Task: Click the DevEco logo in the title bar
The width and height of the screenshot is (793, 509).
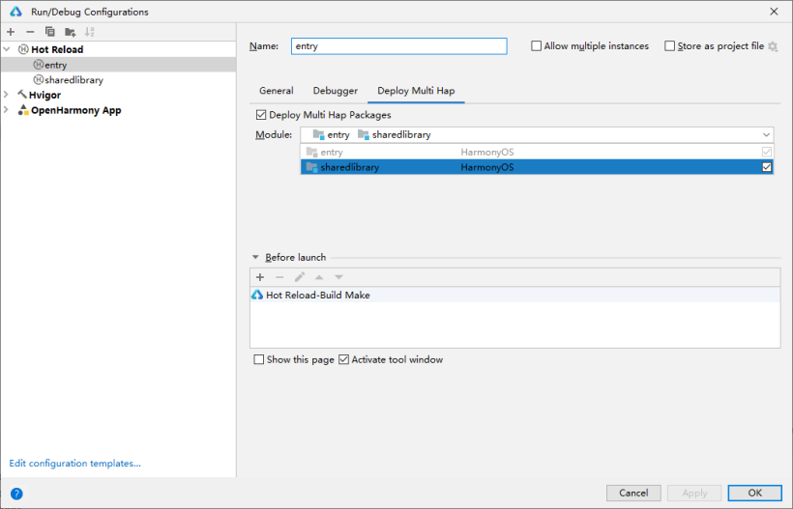Action: tap(15, 12)
